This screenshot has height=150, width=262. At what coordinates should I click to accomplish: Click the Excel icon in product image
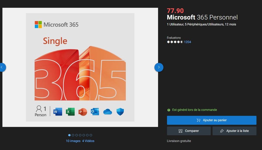(70, 112)
